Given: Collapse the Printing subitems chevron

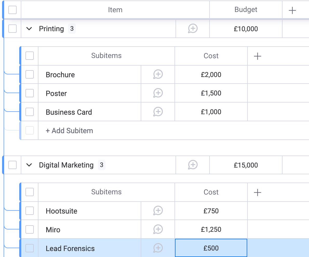Looking at the screenshot, I should [x=29, y=29].
